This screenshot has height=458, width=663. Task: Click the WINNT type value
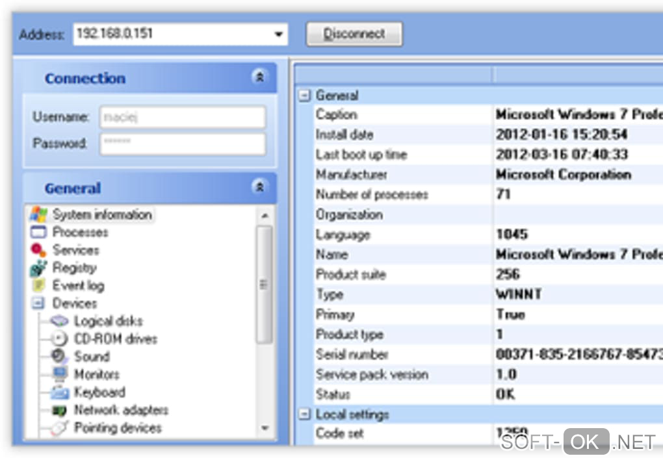pos(519,294)
